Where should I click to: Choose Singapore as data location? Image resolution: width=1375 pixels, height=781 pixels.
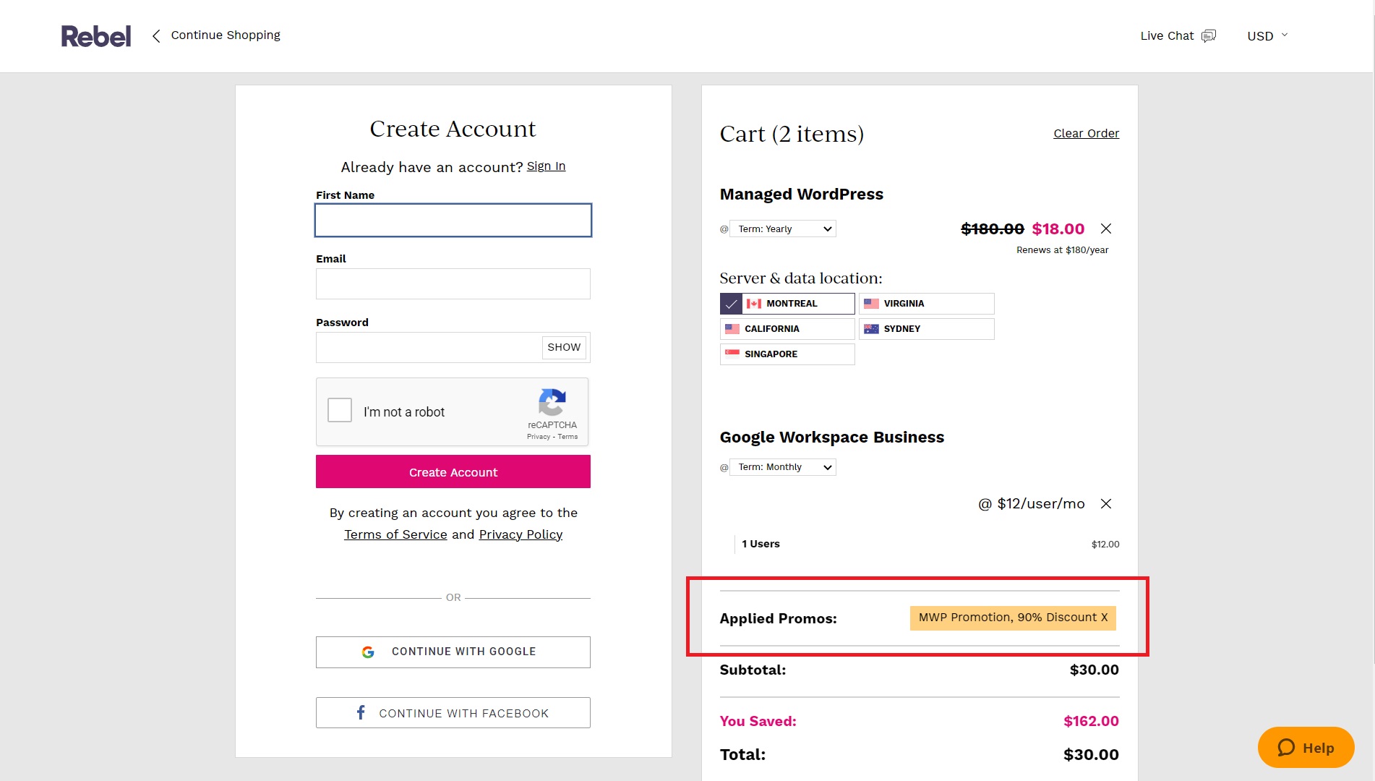(x=787, y=354)
